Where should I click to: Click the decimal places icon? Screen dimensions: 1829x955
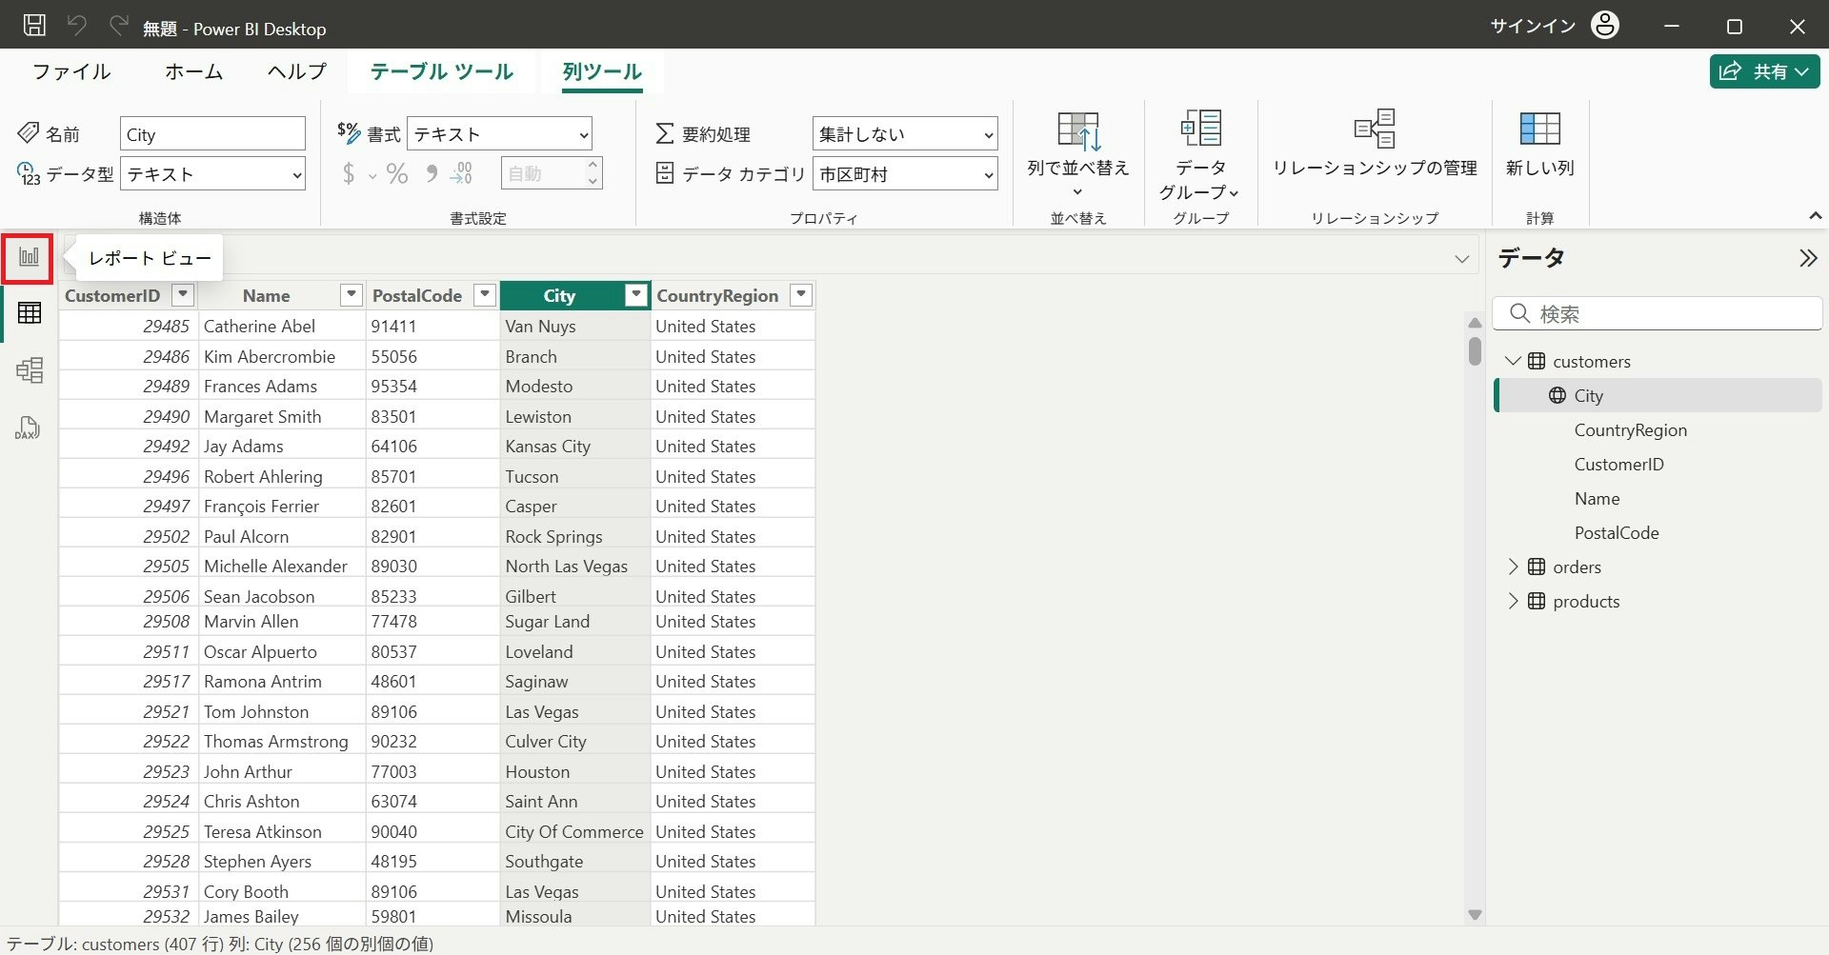click(x=461, y=173)
